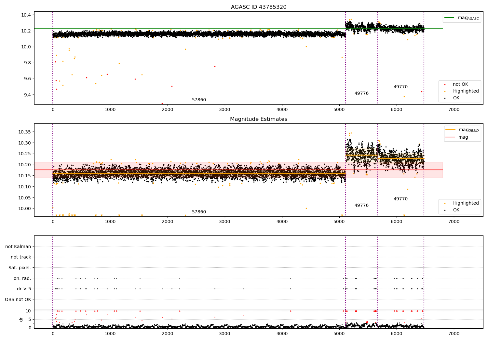
Task: Click obsid label 49776 in the top plot
Action: click(361, 94)
